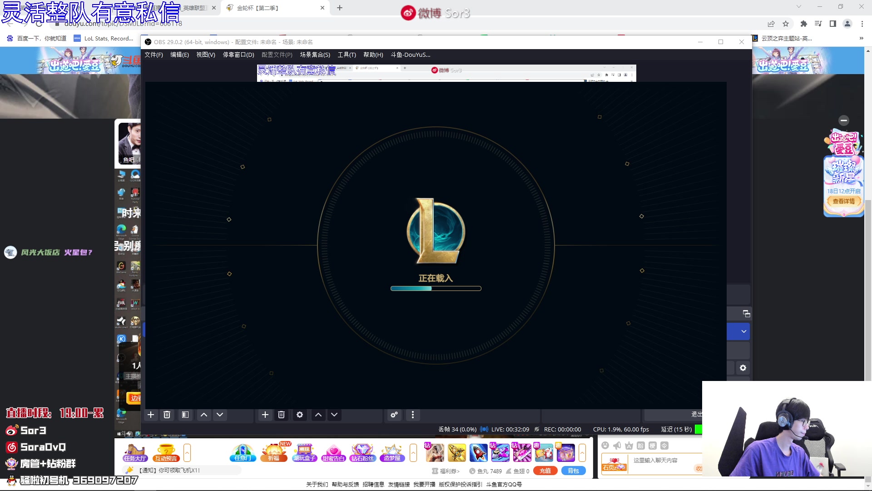Screen dimensions: 872x491
Task: Open LoL Stats, Record... bookmark
Action: pos(104,38)
